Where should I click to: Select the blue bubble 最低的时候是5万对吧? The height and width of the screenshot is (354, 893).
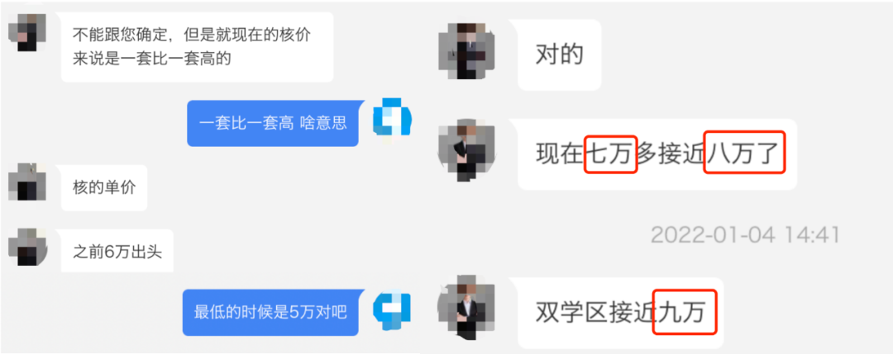tap(270, 313)
